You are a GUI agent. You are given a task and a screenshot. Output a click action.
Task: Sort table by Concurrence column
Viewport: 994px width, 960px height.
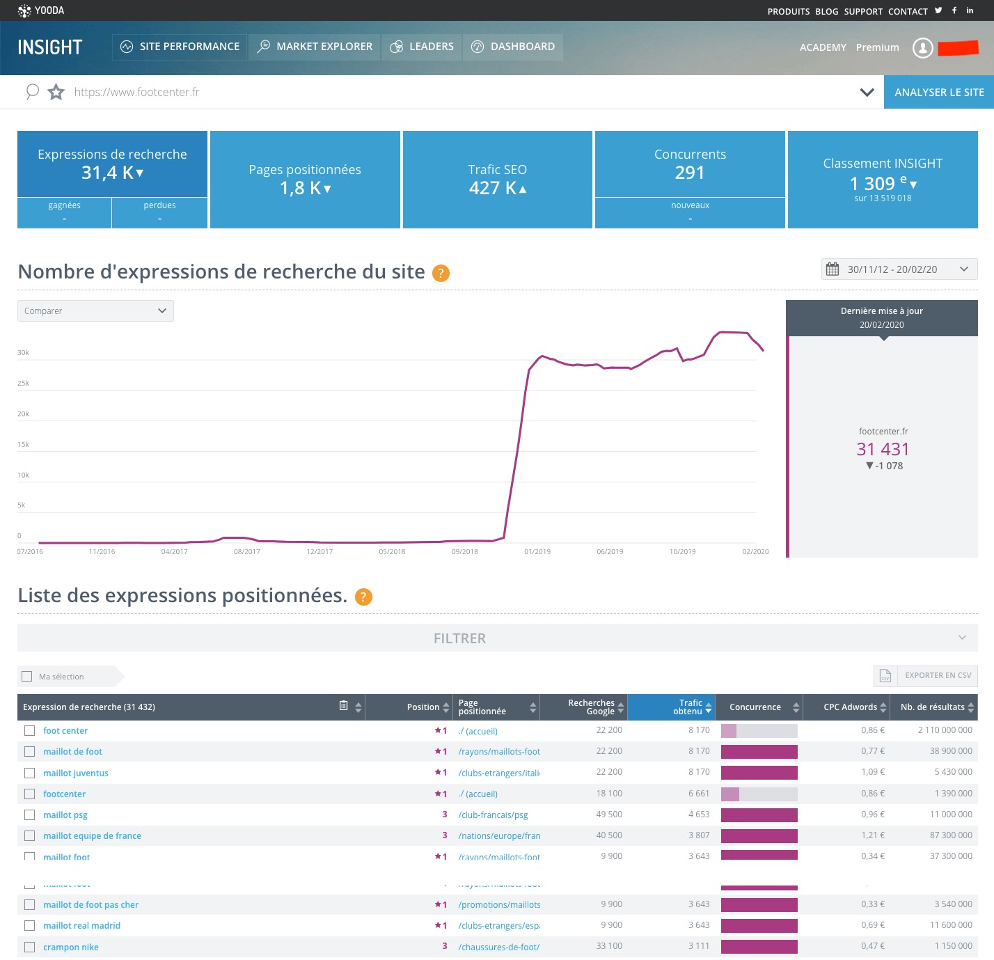796,707
